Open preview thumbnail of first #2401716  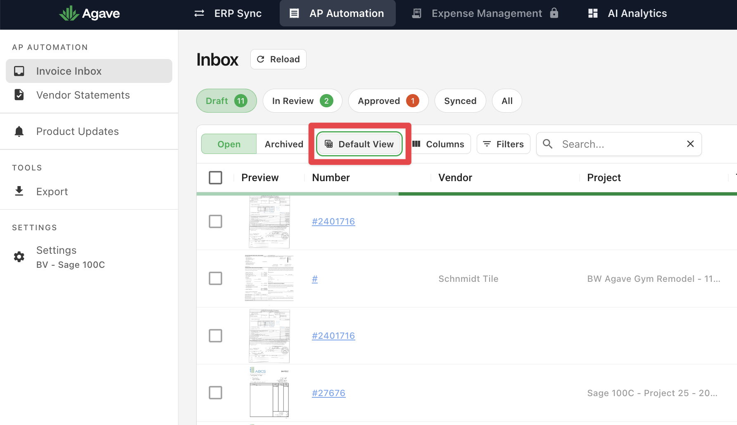pos(269,222)
